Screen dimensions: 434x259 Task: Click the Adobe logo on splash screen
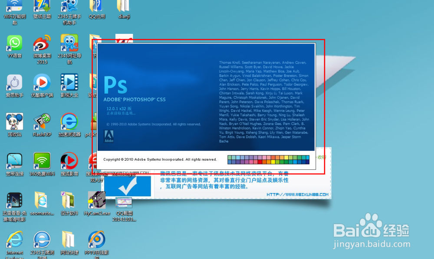pos(109,136)
